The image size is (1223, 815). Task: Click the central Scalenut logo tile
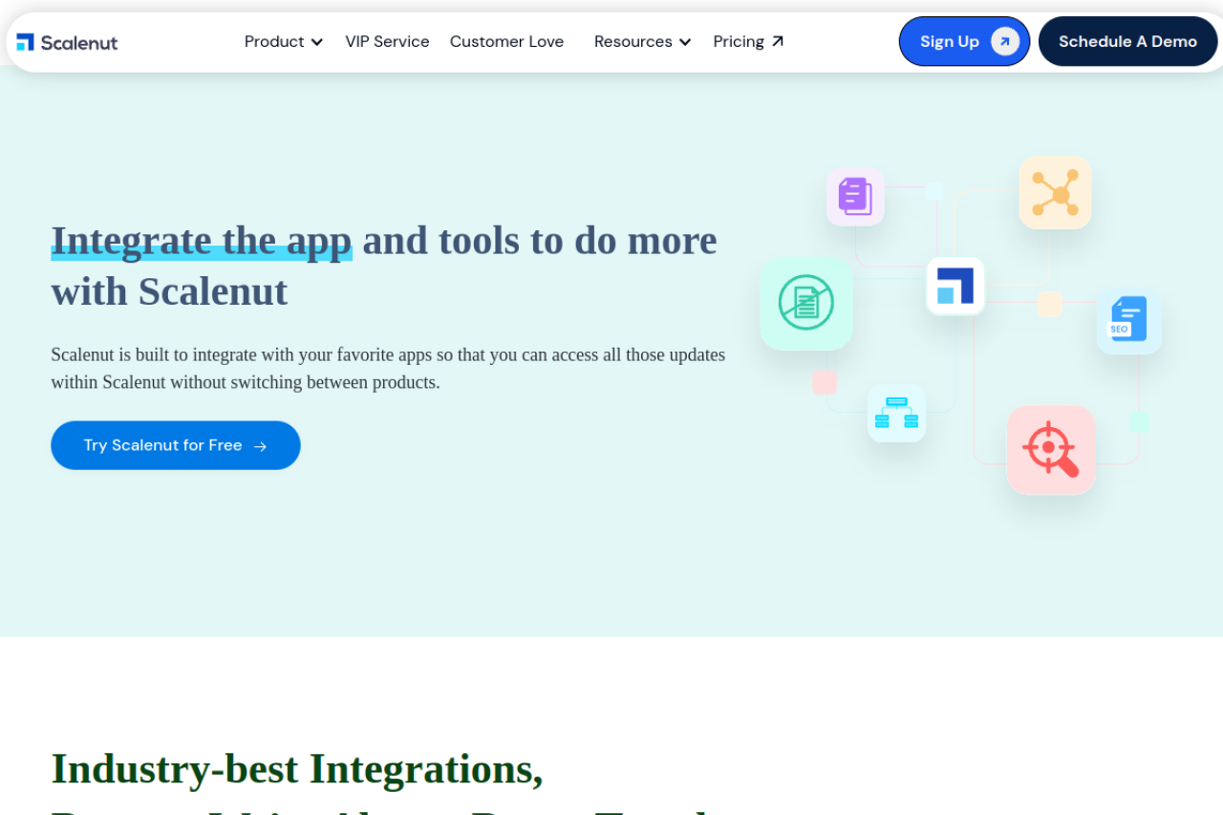(955, 286)
